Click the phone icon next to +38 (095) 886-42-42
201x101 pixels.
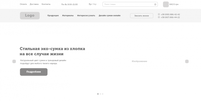point(159,14)
